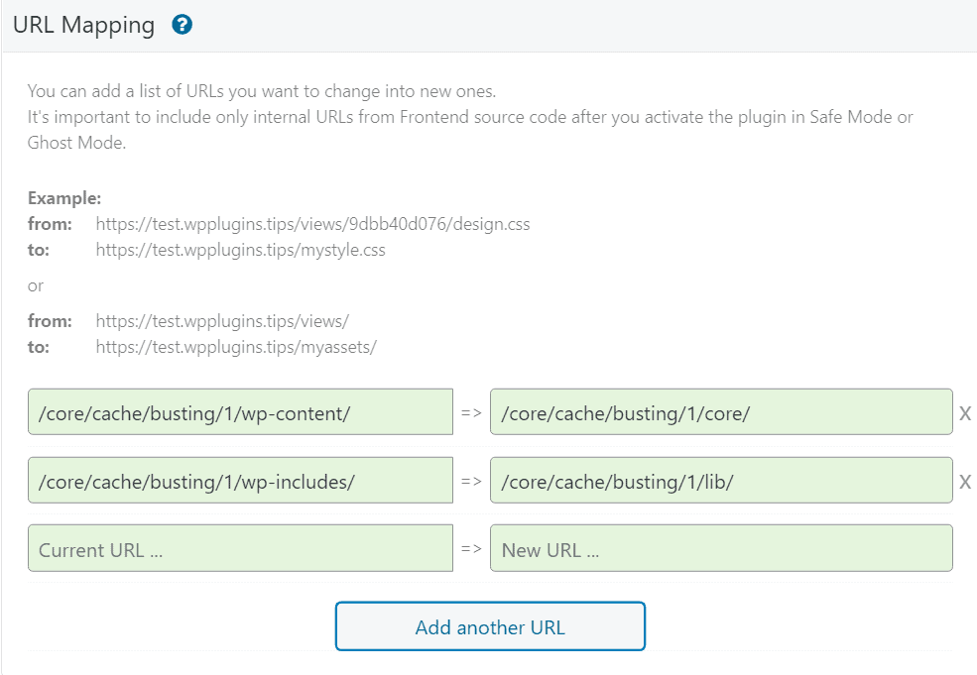Viewport: 977px width, 675px height.
Task: Click the example mystyle.css URL text
Action: tap(240, 250)
